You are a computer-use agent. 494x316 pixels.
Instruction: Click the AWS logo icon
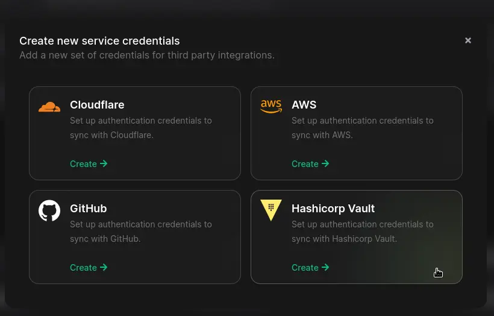[x=271, y=107]
